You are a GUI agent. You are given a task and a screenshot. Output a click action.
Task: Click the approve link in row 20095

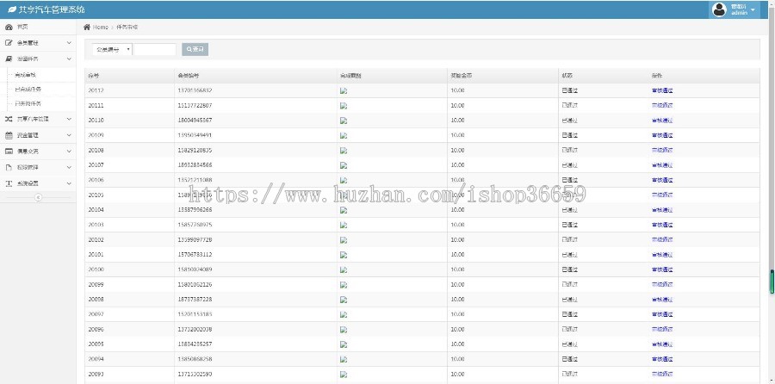[x=662, y=344]
